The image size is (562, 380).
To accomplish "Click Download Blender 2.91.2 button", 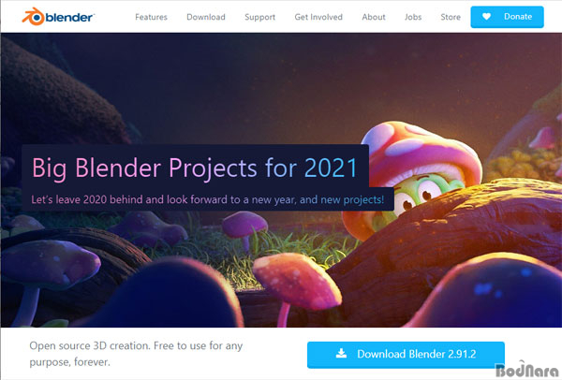I will [406, 355].
